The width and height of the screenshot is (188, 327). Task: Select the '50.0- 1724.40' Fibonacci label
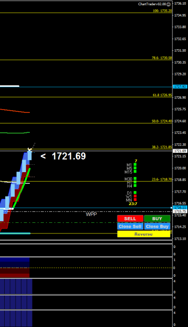[x=162, y=121]
